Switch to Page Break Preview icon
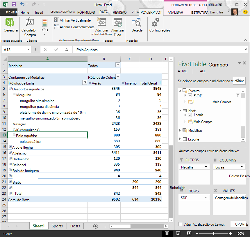The width and height of the screenshot is (250, 237). pyautogui.click(x=189, y=234)
